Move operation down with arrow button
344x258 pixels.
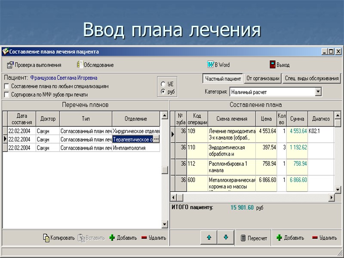tap(226, 237)
